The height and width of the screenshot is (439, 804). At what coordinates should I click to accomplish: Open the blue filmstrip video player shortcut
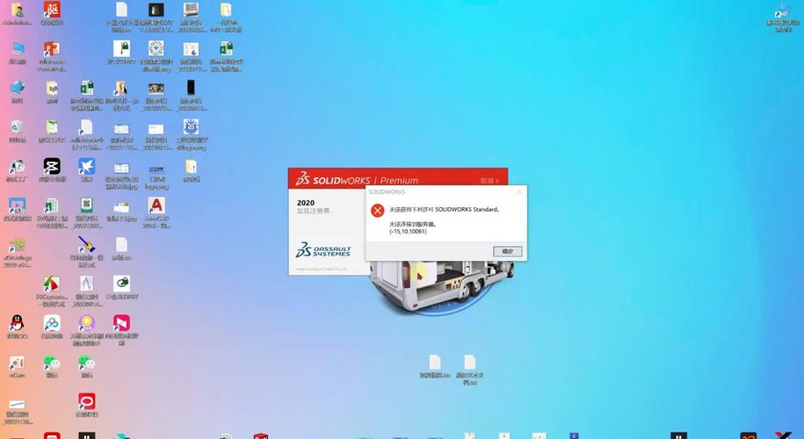point(17,210)
